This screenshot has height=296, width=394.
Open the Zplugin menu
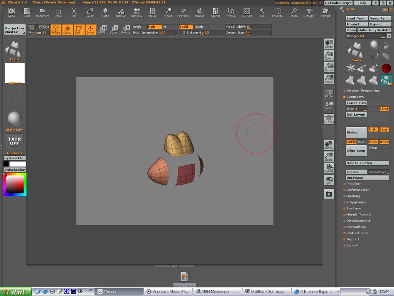pyautogui.click(x=309, y=12)
